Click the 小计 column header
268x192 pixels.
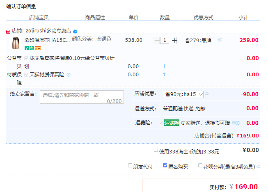[x=243, y=17]
